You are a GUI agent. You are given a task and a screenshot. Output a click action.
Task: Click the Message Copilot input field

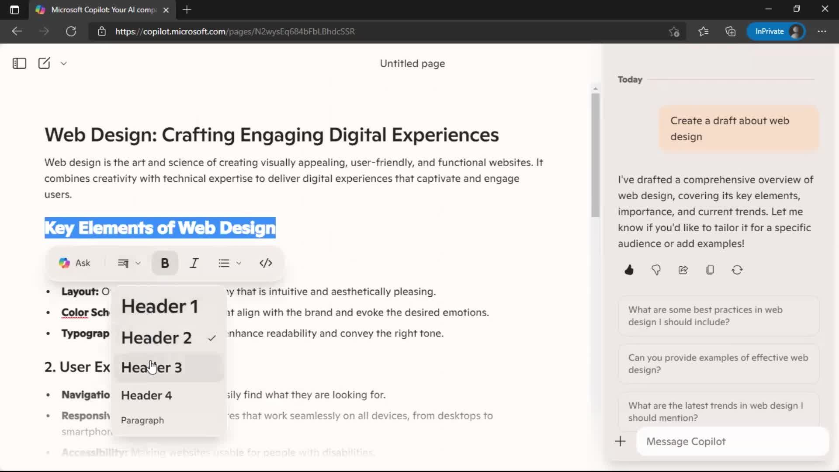pyautogui.click(x=732, y=441)
